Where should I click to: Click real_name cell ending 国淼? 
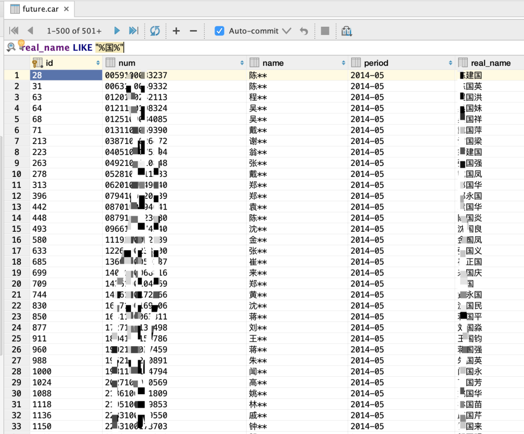(490, 327)
